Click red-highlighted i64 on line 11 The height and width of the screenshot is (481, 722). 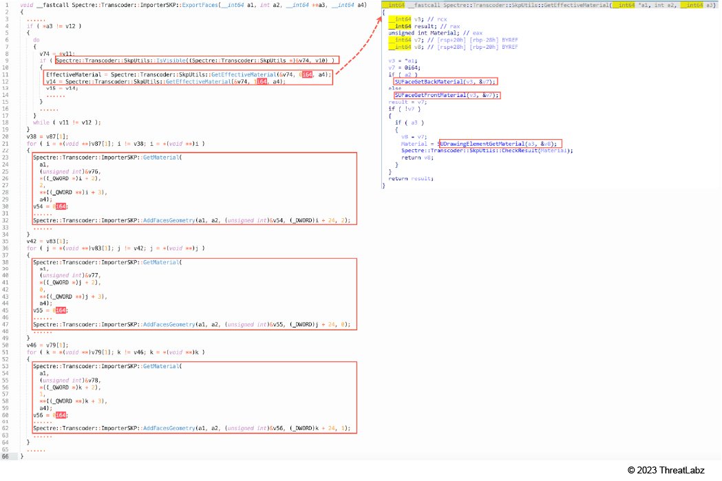click(308, 74)
